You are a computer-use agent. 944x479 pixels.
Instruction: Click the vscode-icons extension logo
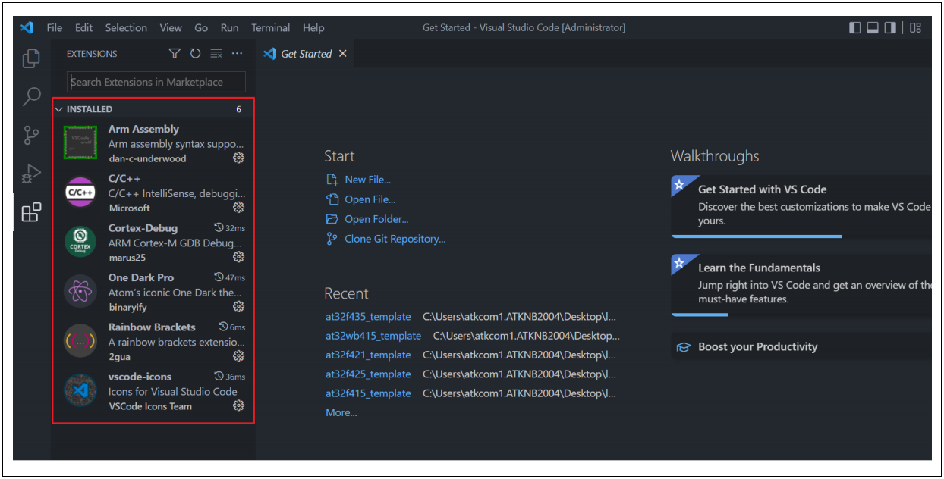point(80,391)
